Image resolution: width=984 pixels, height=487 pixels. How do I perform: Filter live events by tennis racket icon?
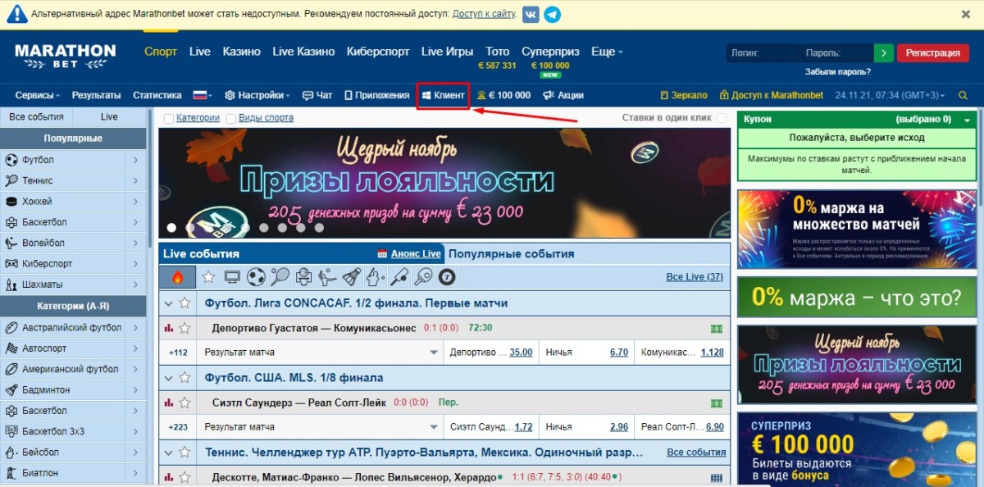tap(280, 277)
